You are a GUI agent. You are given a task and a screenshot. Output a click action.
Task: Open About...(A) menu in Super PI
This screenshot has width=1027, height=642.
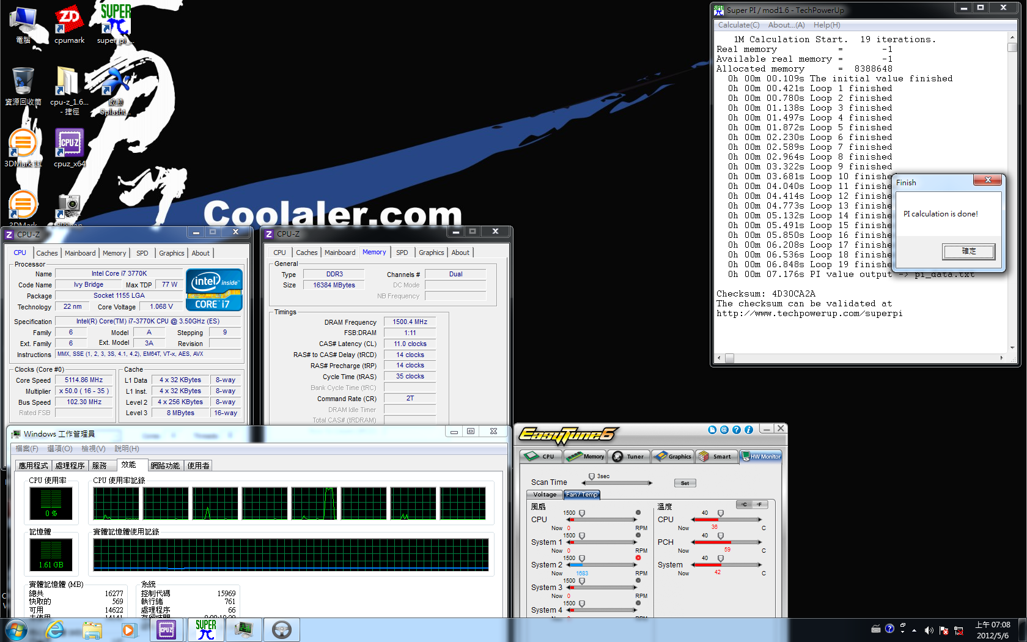click(786, 25)
